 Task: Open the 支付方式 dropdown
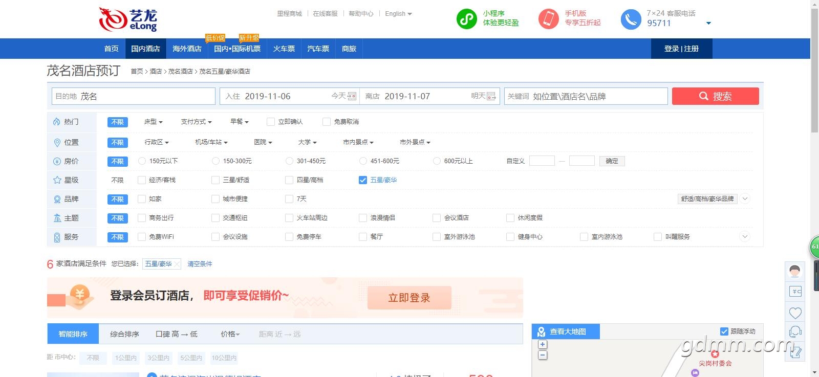point(196,122)
